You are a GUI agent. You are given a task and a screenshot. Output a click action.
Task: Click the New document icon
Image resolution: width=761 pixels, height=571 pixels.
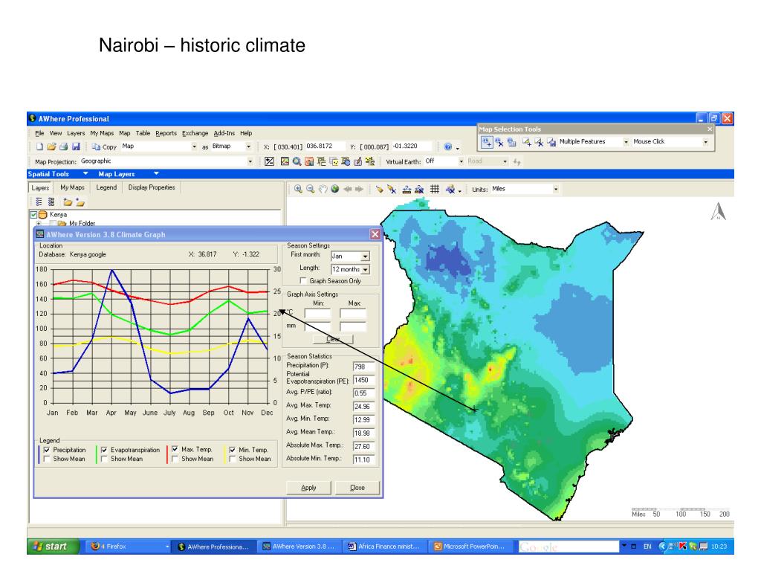(39, 146)
